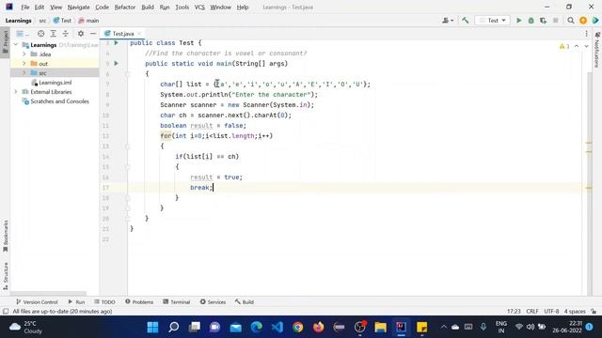The width and height of the screenshot is (602, 338).
Task: Open the VCS menu
Action: (x=199, y=7)
